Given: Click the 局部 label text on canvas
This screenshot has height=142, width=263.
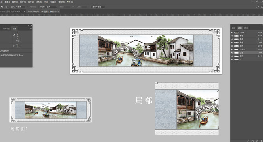Looking at the screenshot, I should 144,101.
